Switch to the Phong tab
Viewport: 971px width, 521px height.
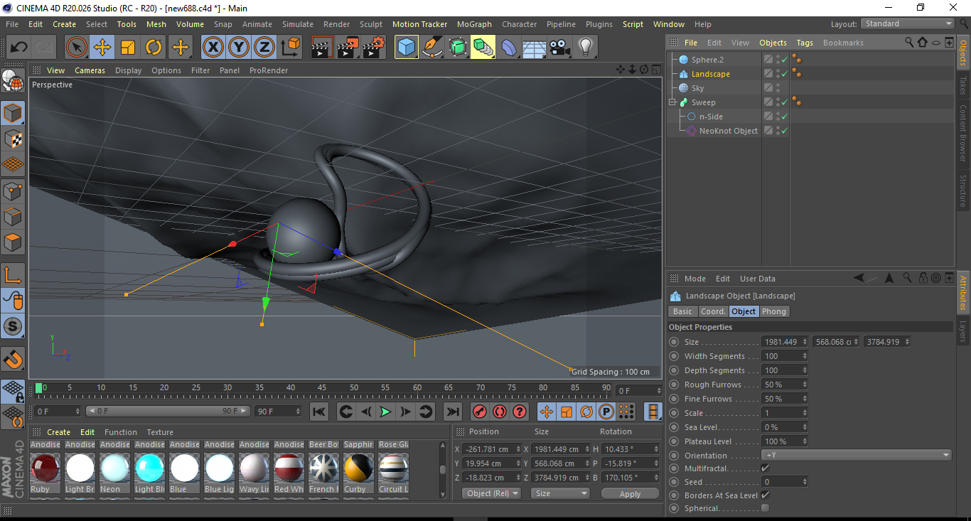click(774, 311)
